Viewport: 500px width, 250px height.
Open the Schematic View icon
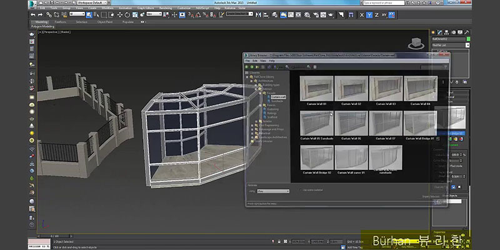click(x=299, y=14)
